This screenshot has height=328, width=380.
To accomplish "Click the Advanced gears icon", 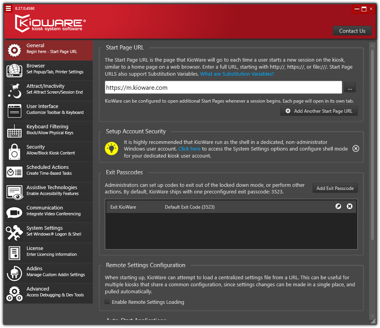I will [x=14, y=294].
